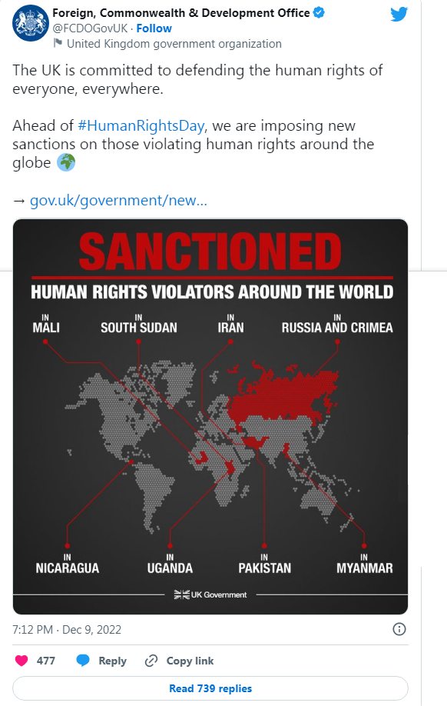
Task: Copy the tweet using the chain link icon
Action: pyautogui.click(x=151, y=660)
